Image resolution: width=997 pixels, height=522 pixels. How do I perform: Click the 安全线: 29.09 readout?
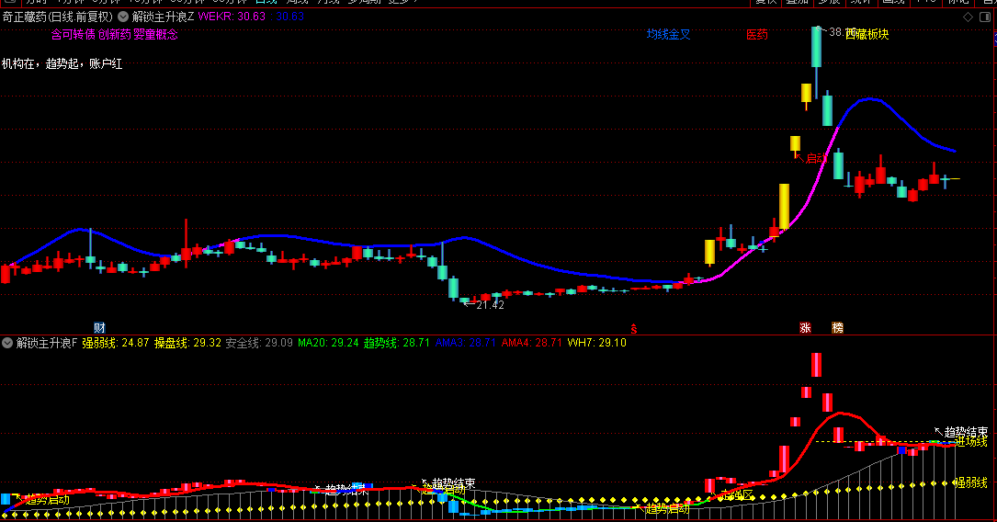tap(259, 343)
